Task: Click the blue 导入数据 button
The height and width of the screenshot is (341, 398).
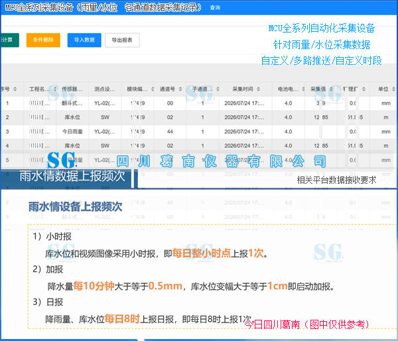Action: (x=84, y=40)
